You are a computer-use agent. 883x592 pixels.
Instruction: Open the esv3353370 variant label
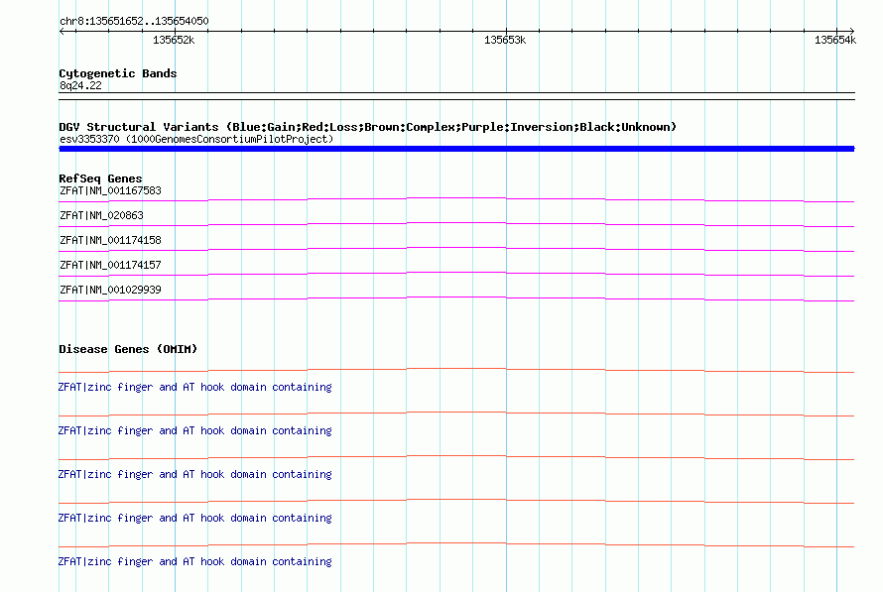tap(196, 139)
